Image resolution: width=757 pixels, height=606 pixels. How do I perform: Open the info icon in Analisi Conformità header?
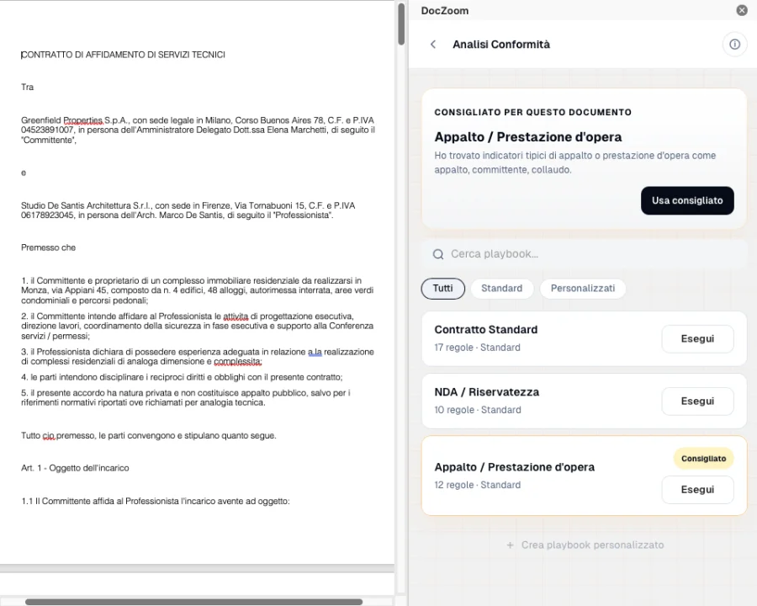[x=734, y=45]
